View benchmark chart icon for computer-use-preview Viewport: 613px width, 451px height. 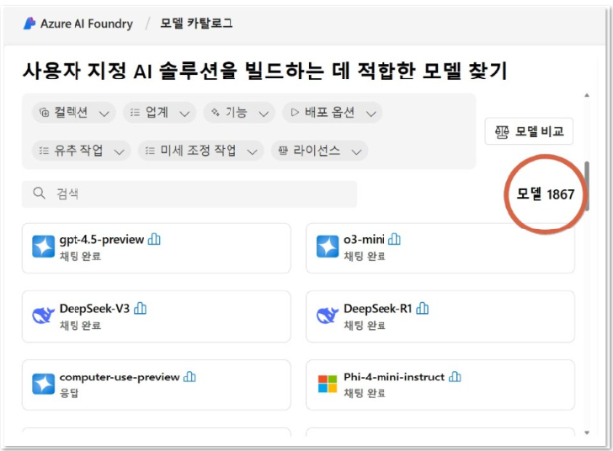pyautogui.click(x=189, y=377)
